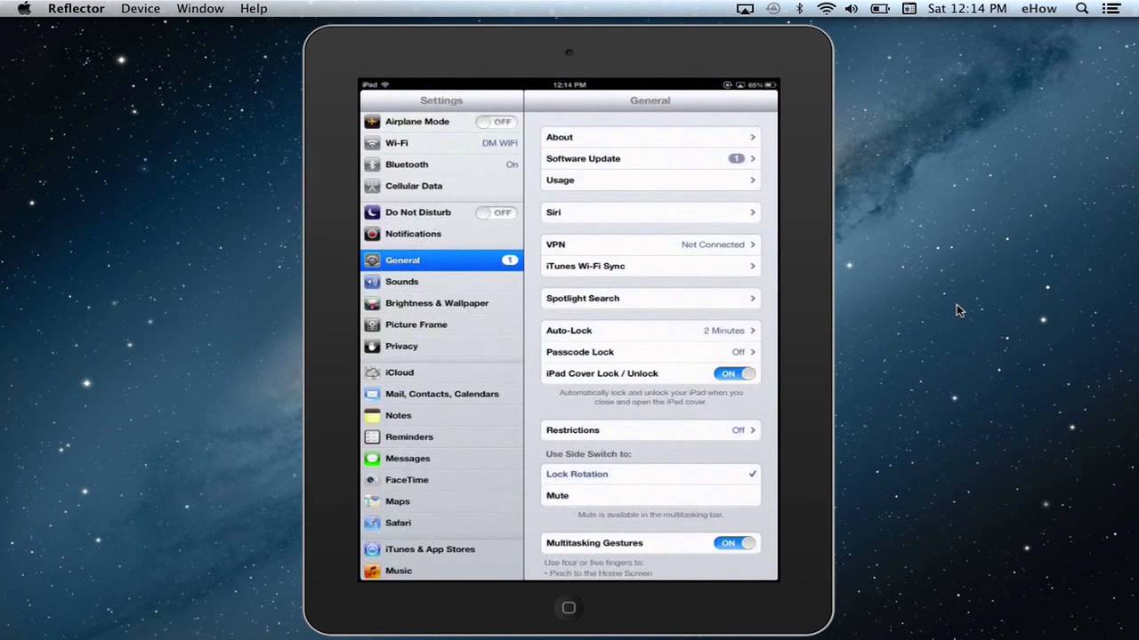Viewport: 1139px width, 640px height.
Task: Tap the 'DM WIFI' network name
Action: point(500,143)
